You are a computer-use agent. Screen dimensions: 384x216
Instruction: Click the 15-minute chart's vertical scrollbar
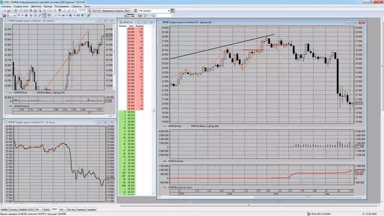coord(114,58)
